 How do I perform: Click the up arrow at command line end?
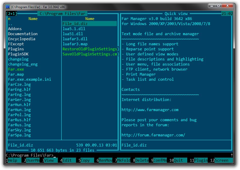[232, 155]
